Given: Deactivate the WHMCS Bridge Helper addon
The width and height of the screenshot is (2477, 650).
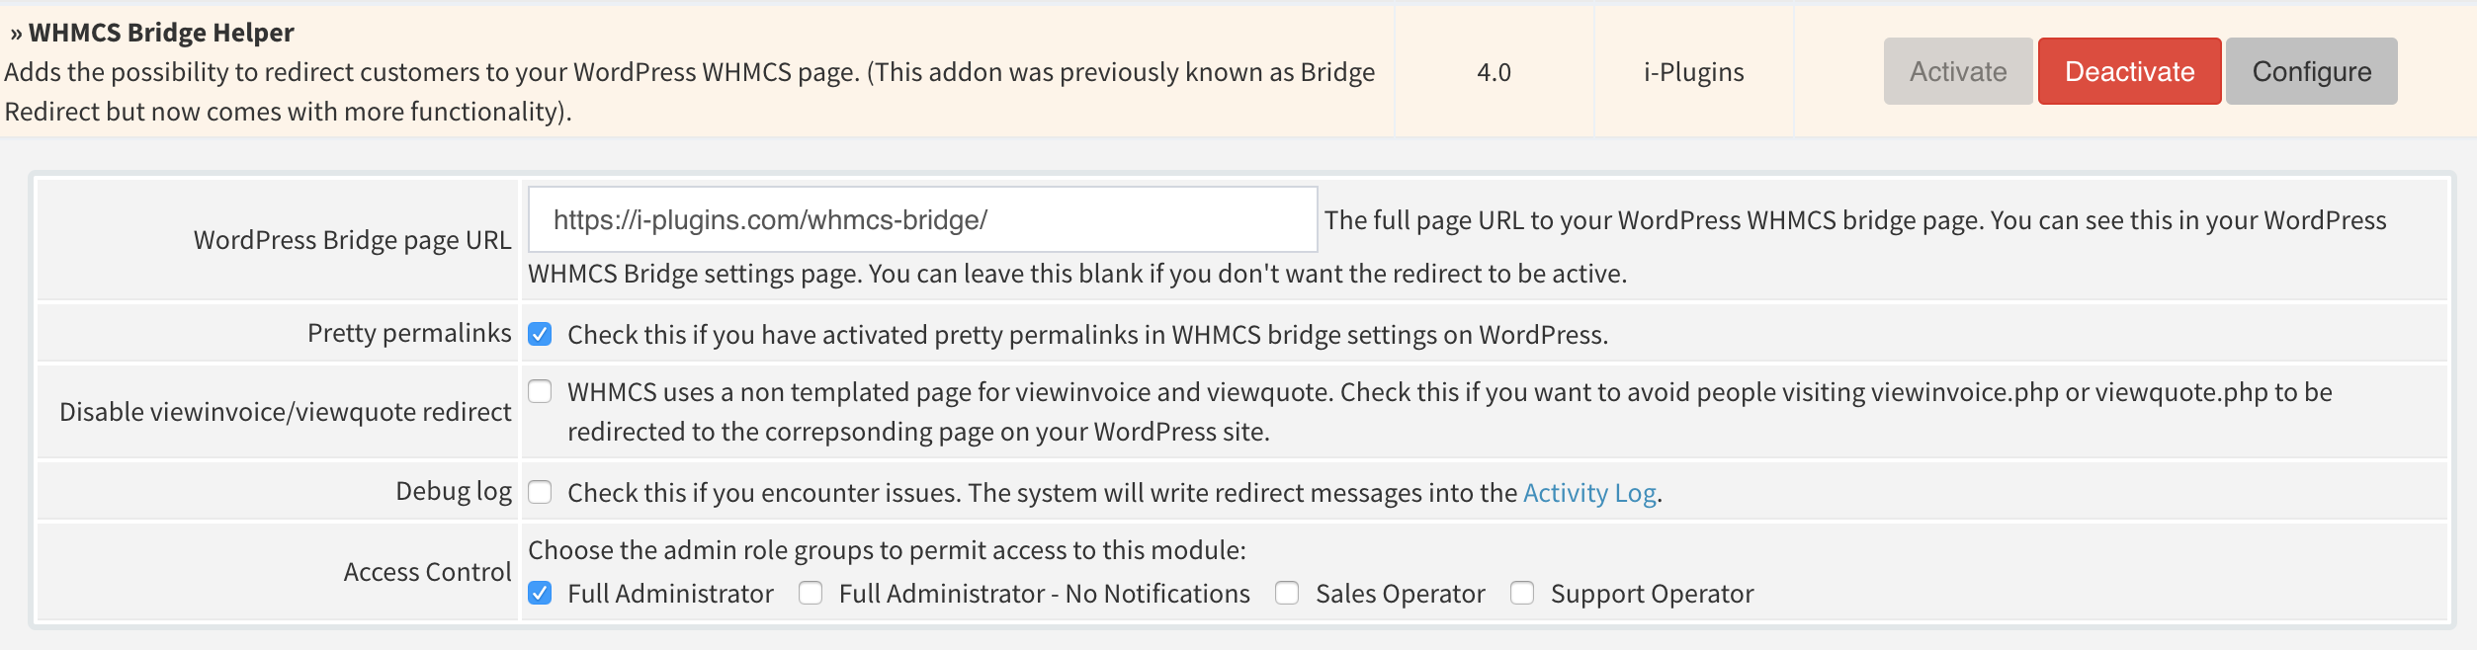Looking at the screenshot, I should point(2129,71).
